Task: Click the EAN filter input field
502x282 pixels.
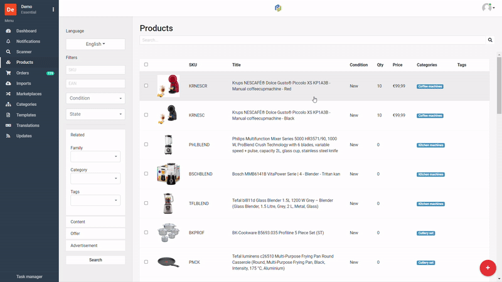Action: (x=95, y=83)
